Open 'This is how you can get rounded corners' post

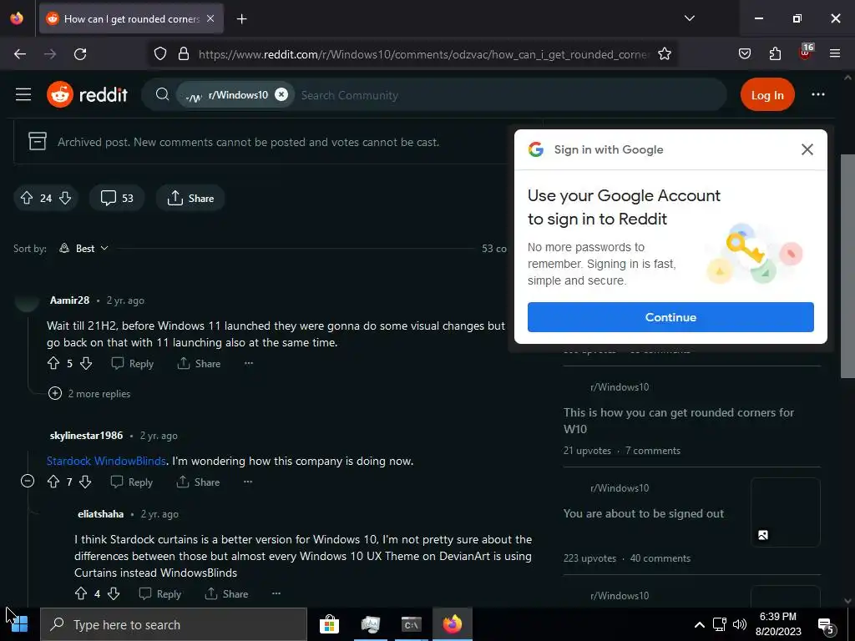tap(678, 421)
